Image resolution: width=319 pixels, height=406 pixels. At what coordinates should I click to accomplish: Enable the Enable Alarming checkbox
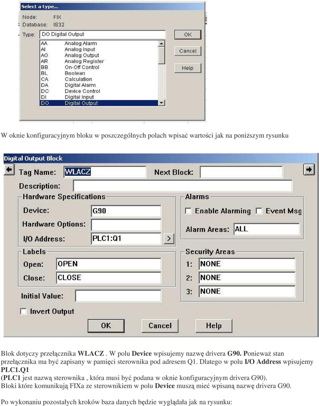pyautogui.click(x=188, y=211)
